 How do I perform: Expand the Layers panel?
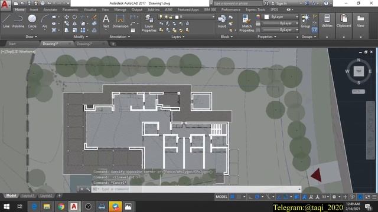click(x=178, y=37)
